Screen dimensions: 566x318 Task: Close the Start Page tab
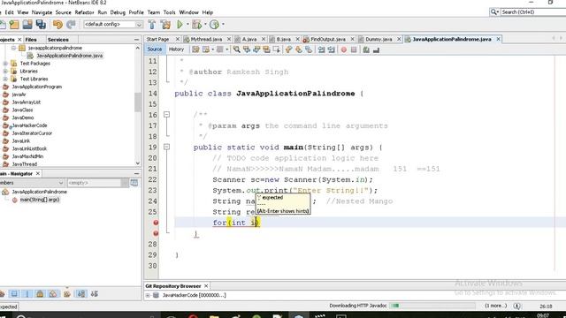pos(177,39)
